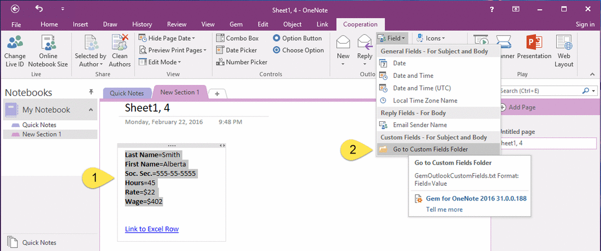Open the Edit ribbon tab

click(x=263, y=25)
